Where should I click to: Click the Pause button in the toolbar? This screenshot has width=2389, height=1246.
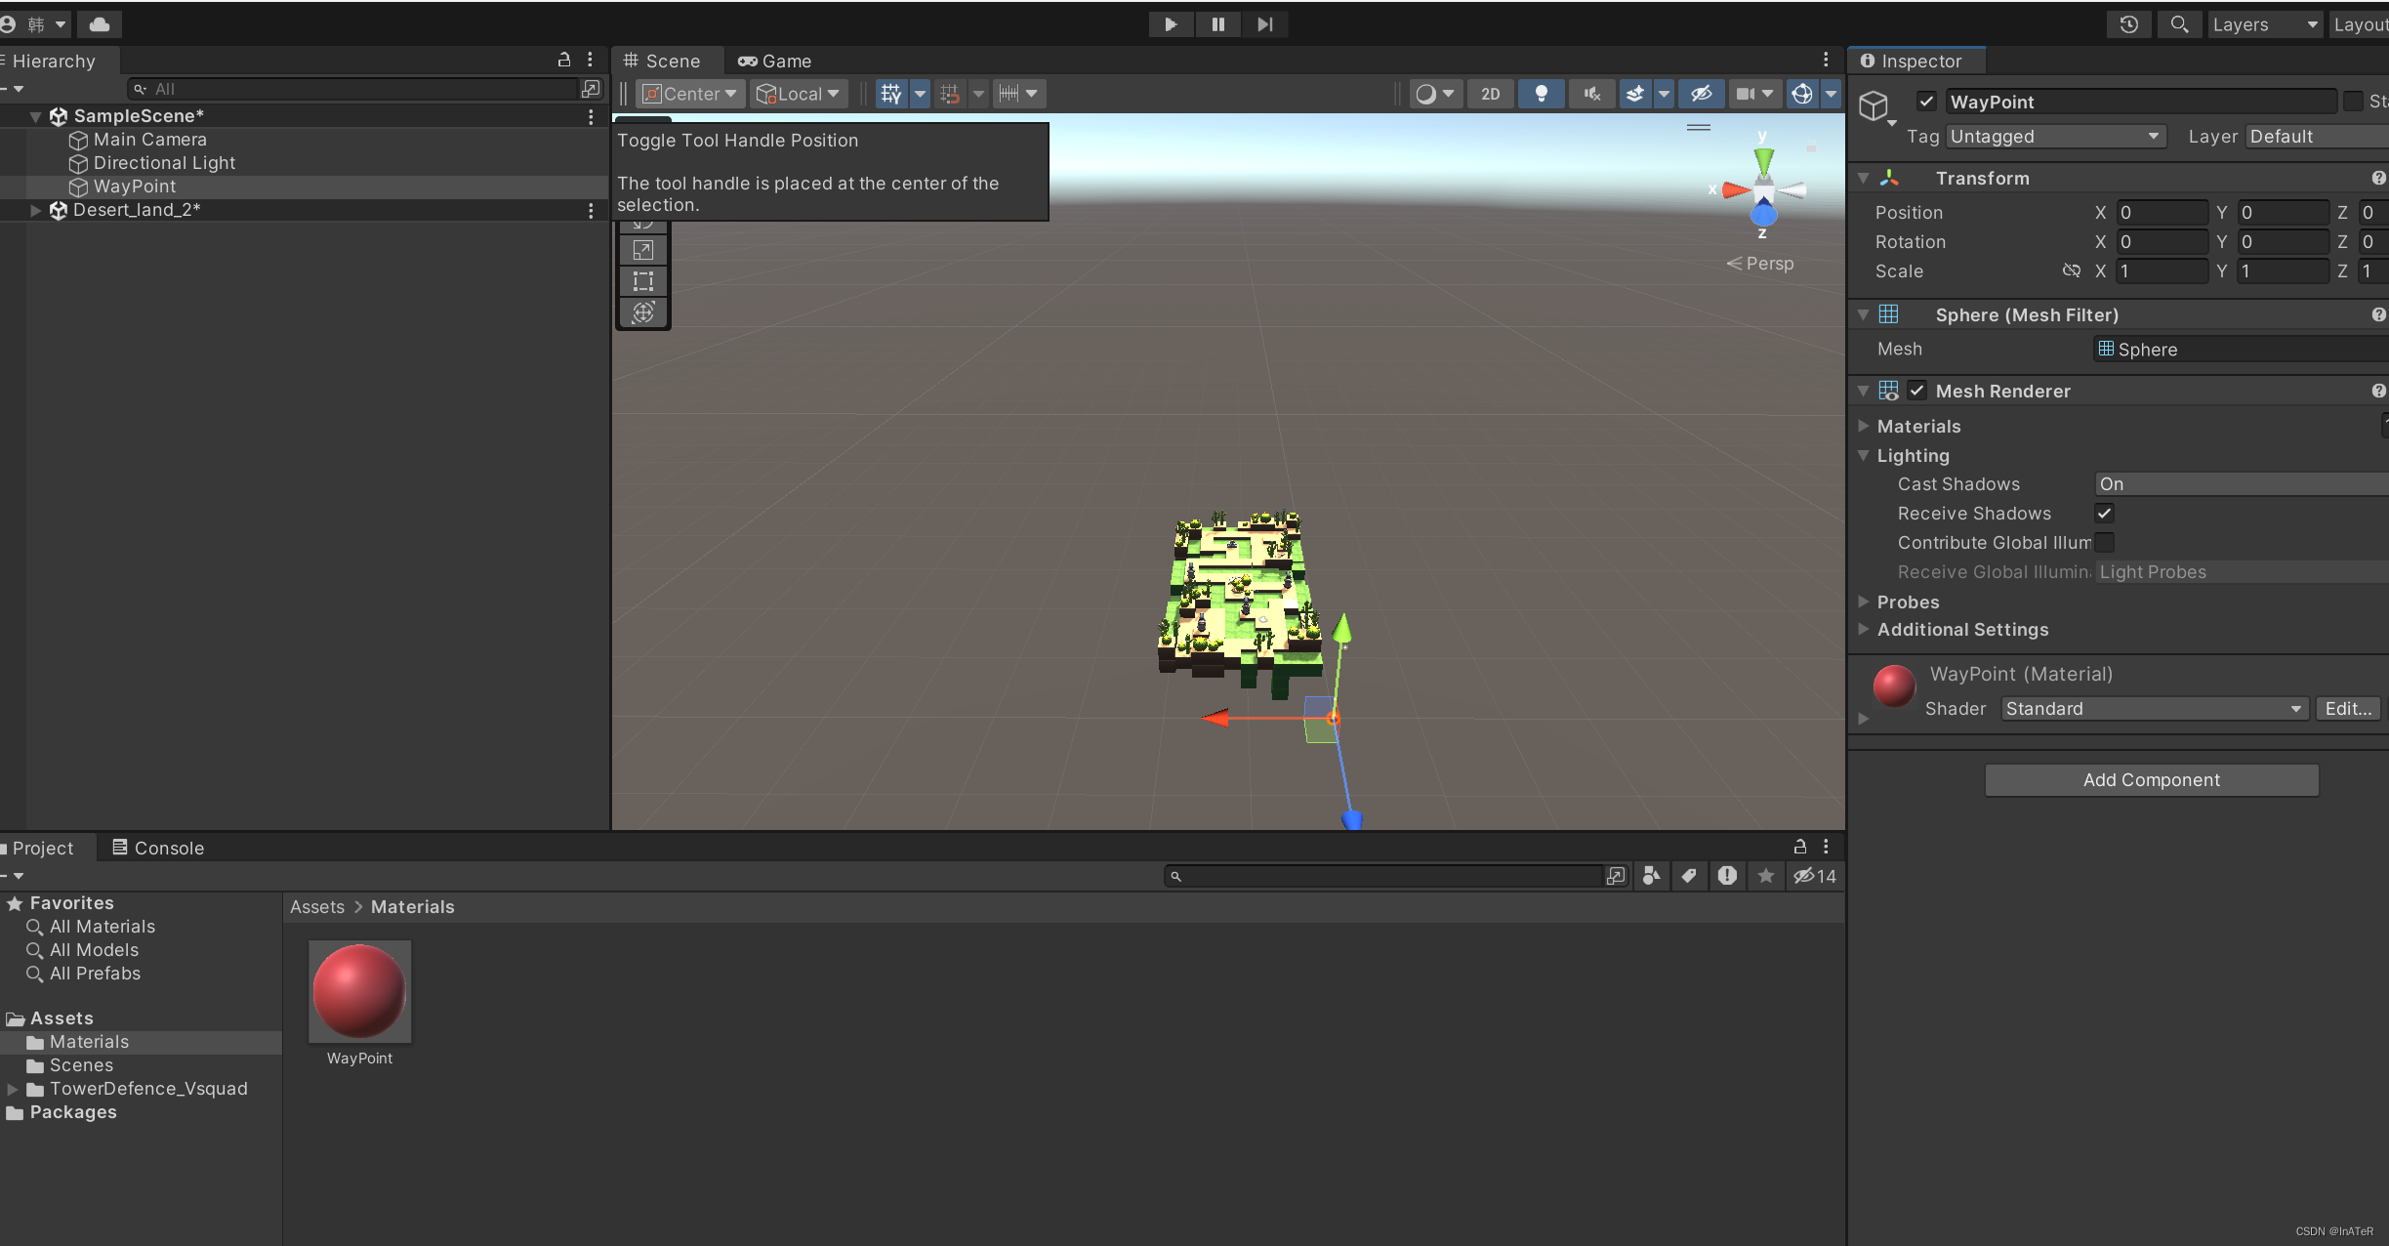click(1218, 24)
